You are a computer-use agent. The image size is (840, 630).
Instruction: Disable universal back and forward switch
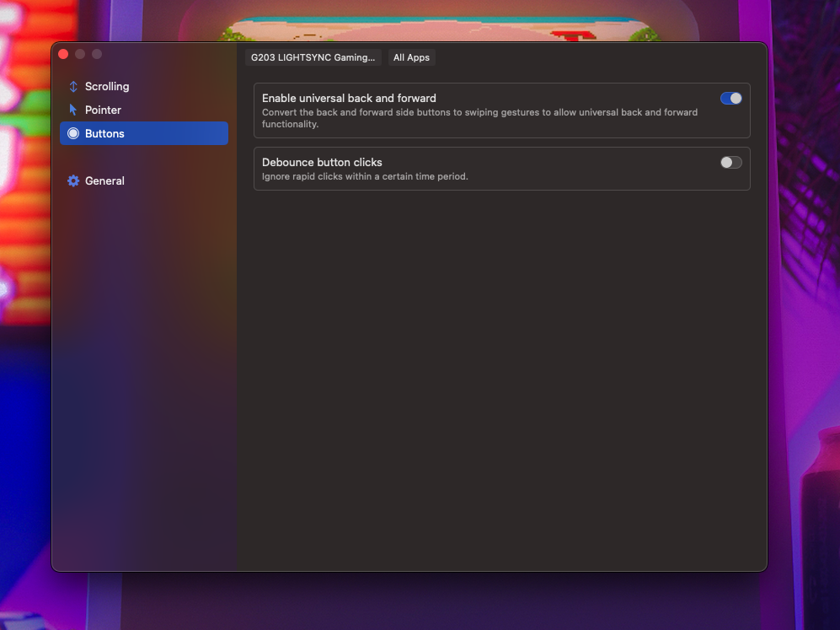(730, 99)
